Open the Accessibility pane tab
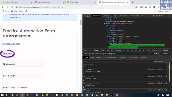Screen dimensions: 172x97 pyautogui.click(x=133, y=58)
